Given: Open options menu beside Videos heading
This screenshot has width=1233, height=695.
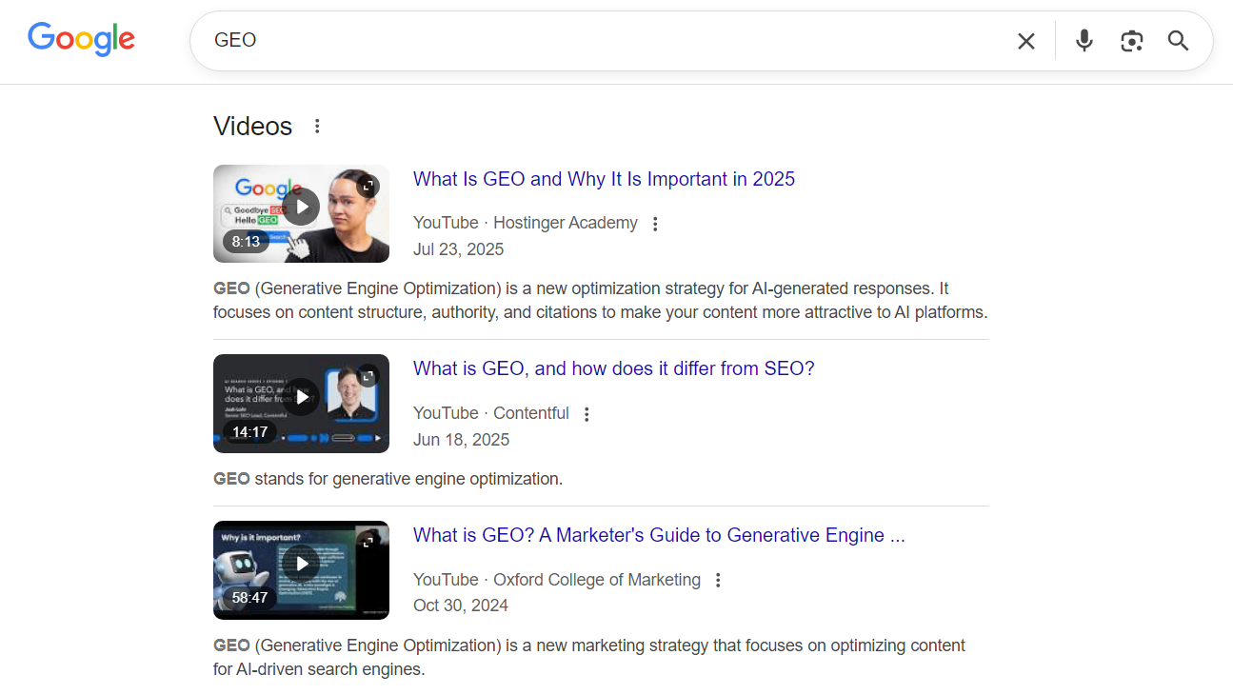Looking at the screenshot, I should pos(318,127).
